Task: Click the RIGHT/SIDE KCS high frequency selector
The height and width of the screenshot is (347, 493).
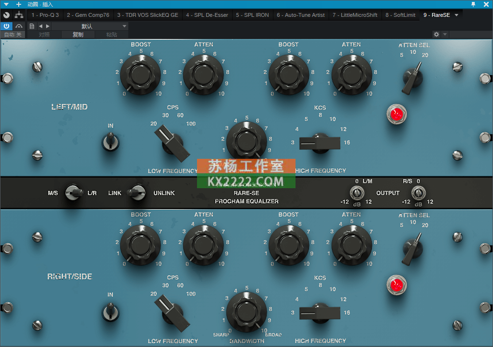Action: (x=320, y=313)
